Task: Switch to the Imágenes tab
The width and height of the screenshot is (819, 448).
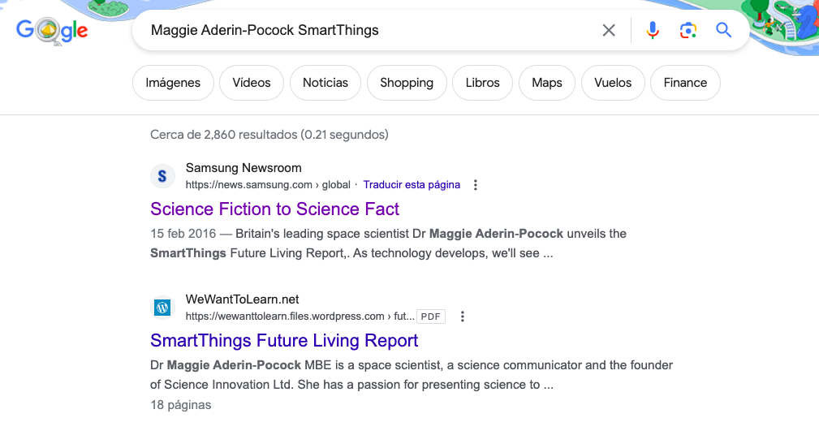Action: tap(173, 83)
